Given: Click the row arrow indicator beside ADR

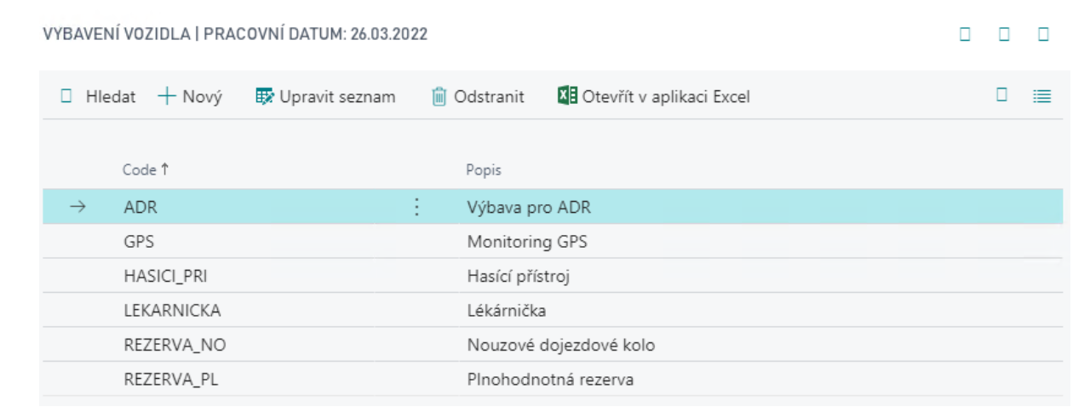Looking at the screenshot, I should [77, 207].
